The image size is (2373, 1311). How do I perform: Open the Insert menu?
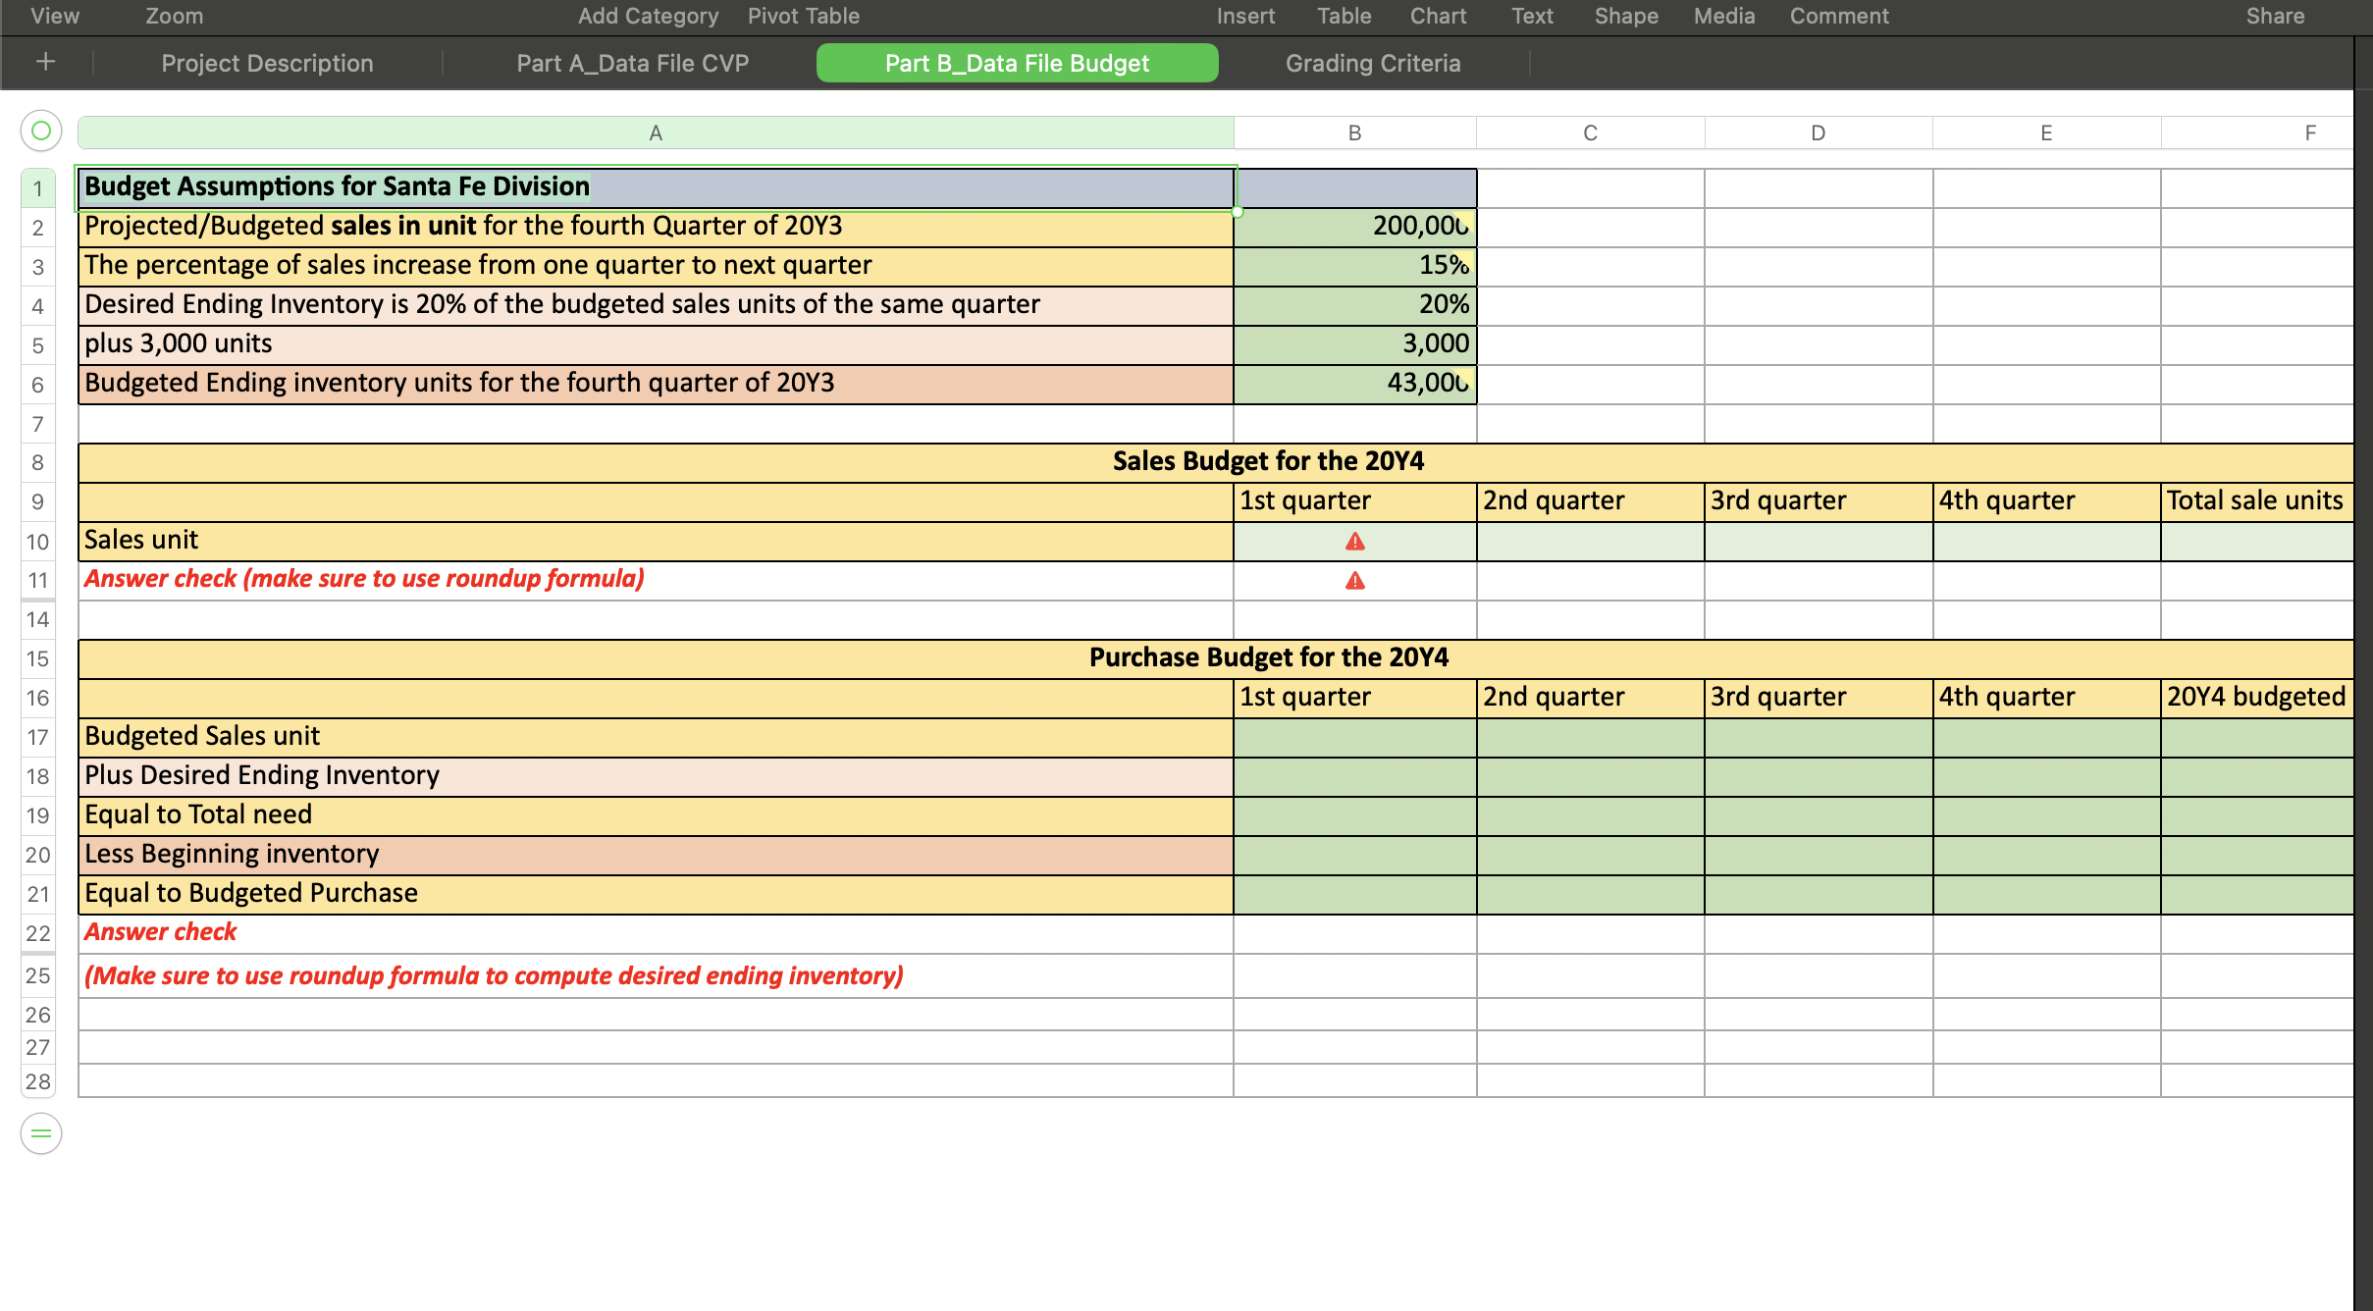coord(1245,15)
